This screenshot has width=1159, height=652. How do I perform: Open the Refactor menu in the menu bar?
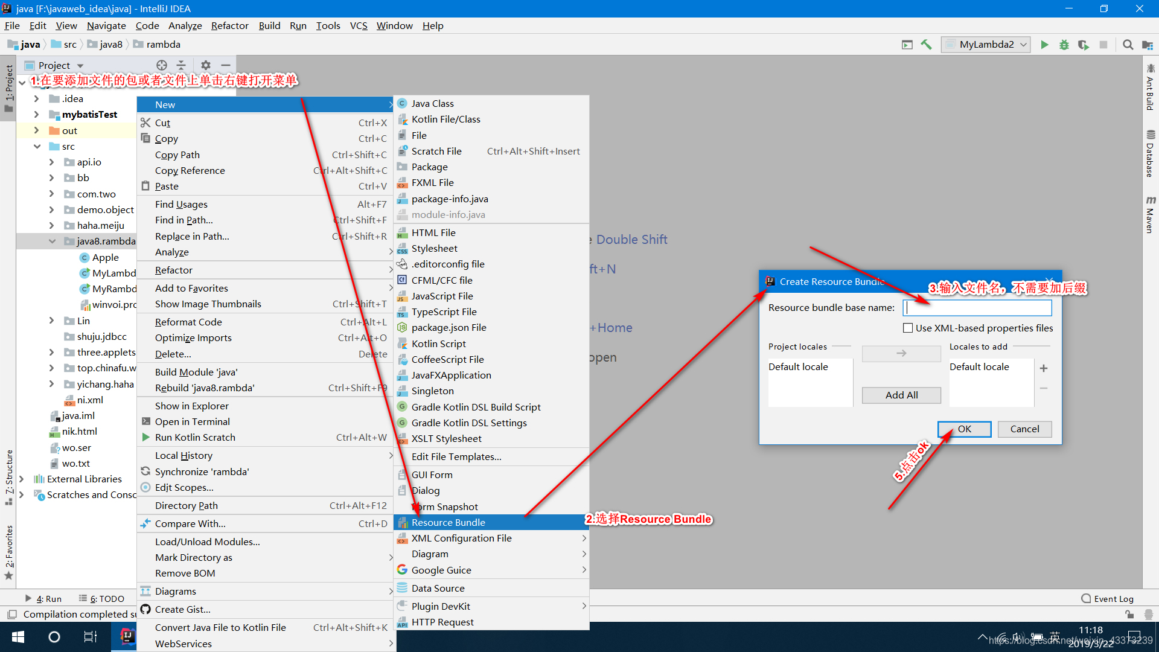click(229, 25)
